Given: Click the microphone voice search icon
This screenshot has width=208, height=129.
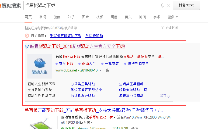Looking at the screenshot, I should (162, 5).
